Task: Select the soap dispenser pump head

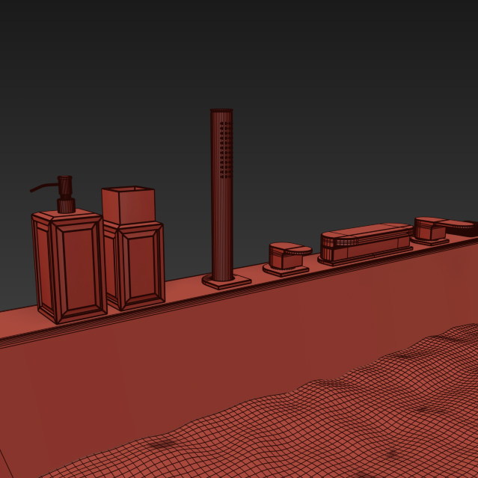Action: tap(64, 184)
